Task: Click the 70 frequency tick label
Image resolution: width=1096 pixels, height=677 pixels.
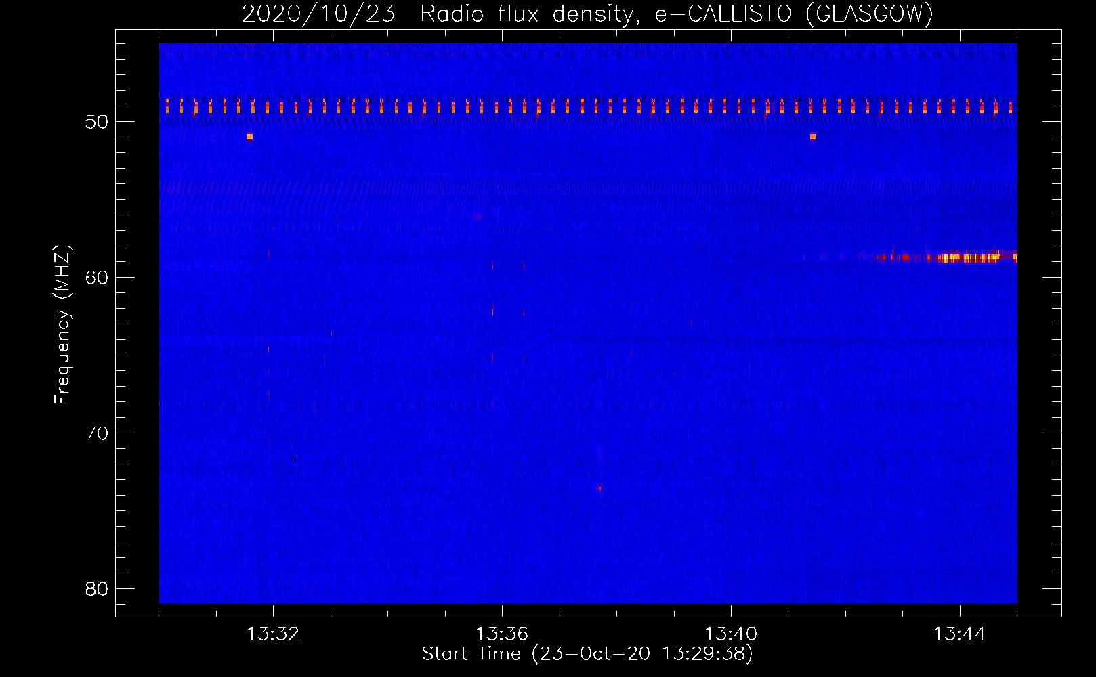Action: coord(98,433)
